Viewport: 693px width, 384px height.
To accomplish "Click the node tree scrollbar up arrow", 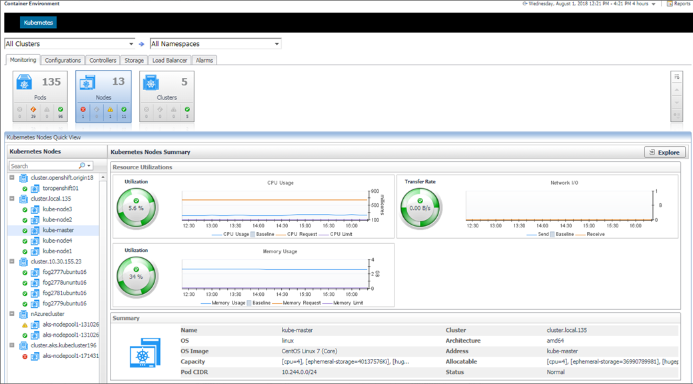I will click(x=103, y=177).
